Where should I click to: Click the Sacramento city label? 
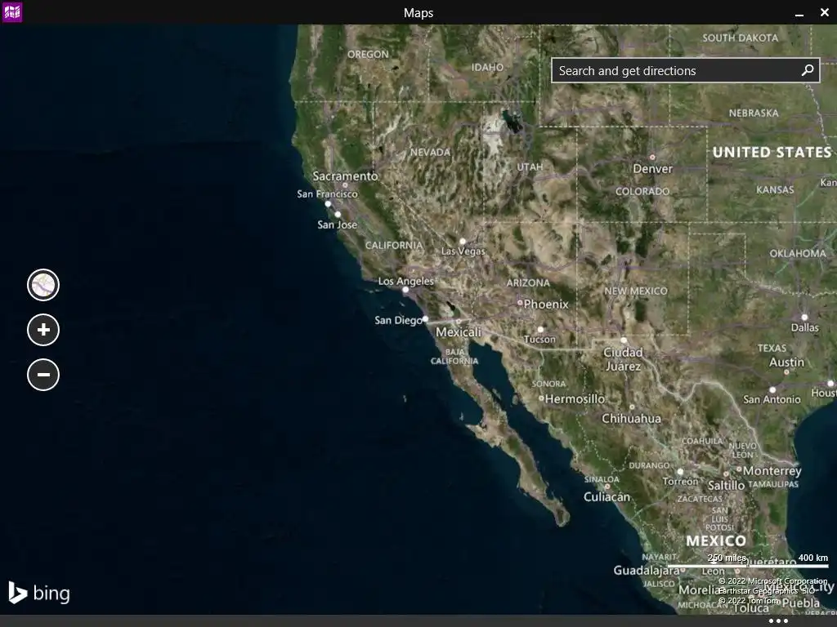coord(345,176)
